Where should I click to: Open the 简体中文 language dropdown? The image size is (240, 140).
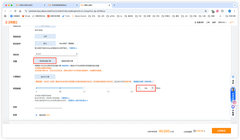(221, 22)
